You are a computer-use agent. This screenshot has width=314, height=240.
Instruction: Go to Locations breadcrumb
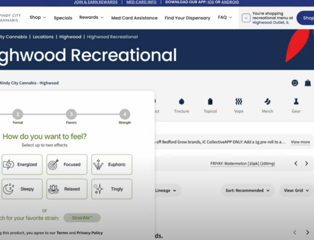click(43, 37)
